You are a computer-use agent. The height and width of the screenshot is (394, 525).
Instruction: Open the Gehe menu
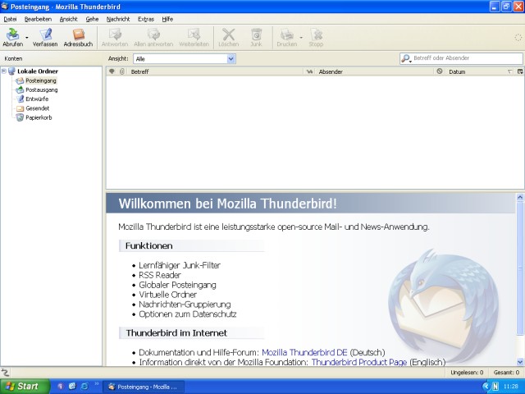(92, 19)
